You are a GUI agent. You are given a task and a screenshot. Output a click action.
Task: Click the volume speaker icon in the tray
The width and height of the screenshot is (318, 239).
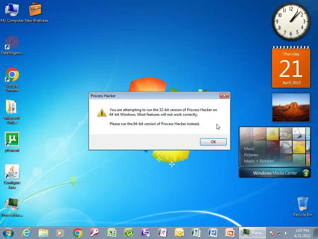coord(286,233)
